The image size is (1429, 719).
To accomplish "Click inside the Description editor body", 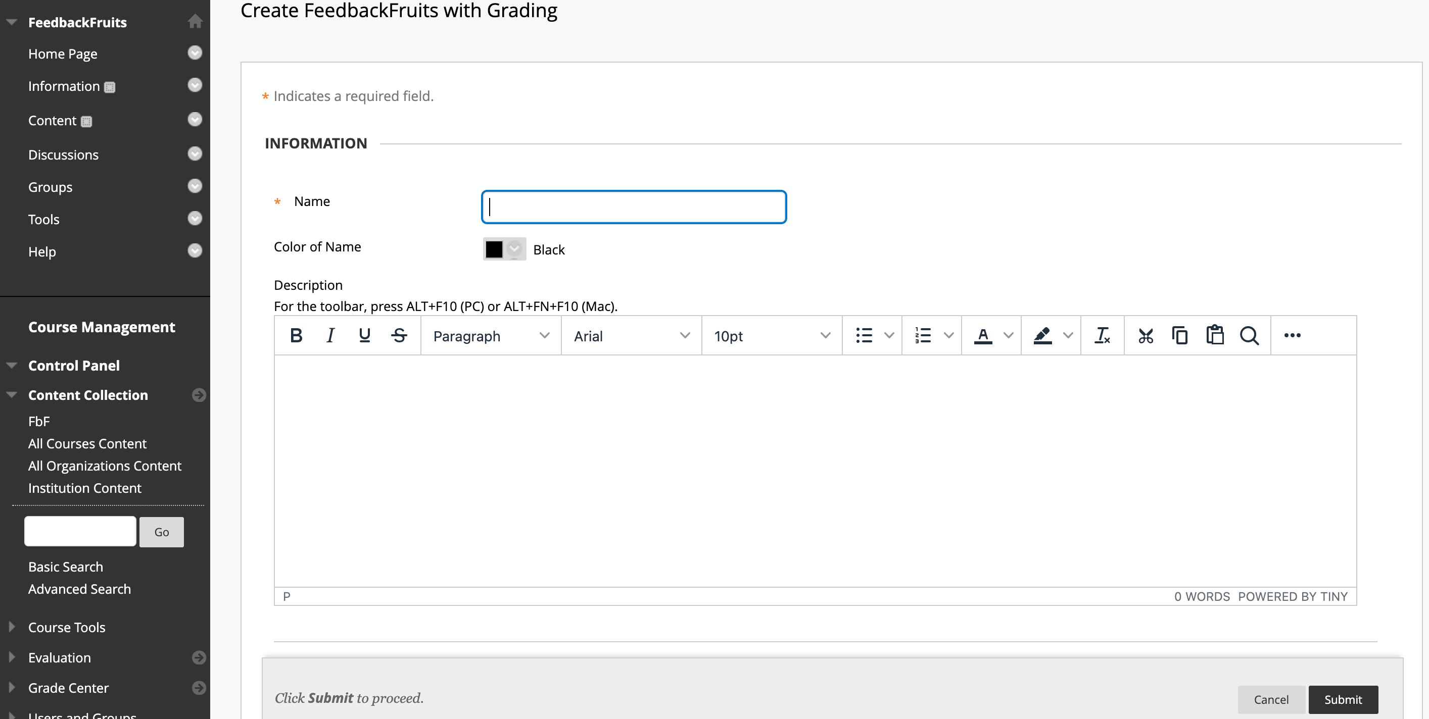I will 815,471.
